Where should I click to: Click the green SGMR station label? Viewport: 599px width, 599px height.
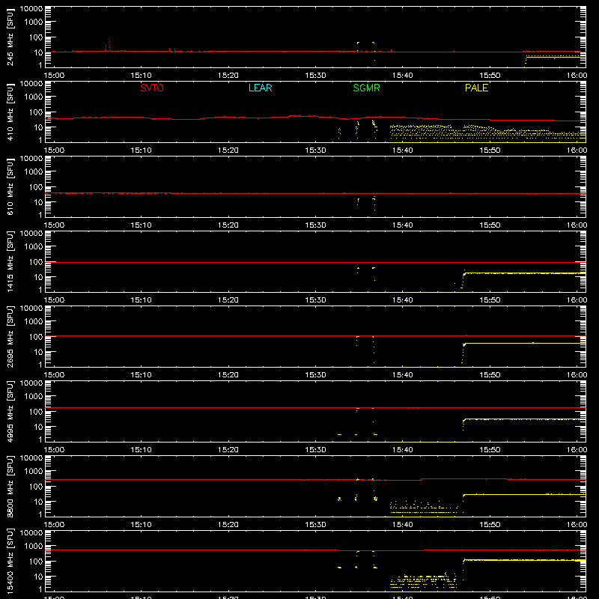[366, 88]
